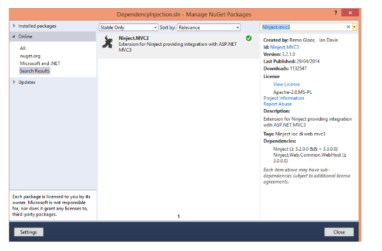
Task: Select the nuget.org source
Action: click(30, 56)
